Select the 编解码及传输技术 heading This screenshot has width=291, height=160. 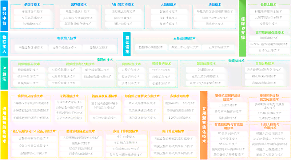pos(30,96)
